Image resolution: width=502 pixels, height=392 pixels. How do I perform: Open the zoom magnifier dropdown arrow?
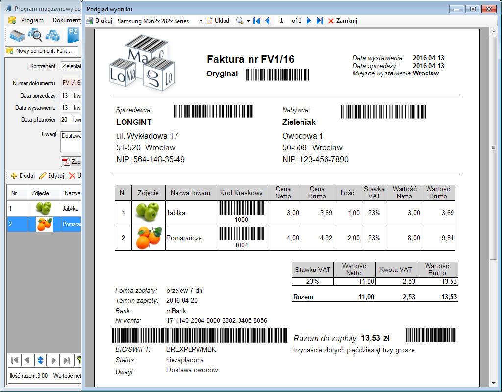[x=248, y=21]
